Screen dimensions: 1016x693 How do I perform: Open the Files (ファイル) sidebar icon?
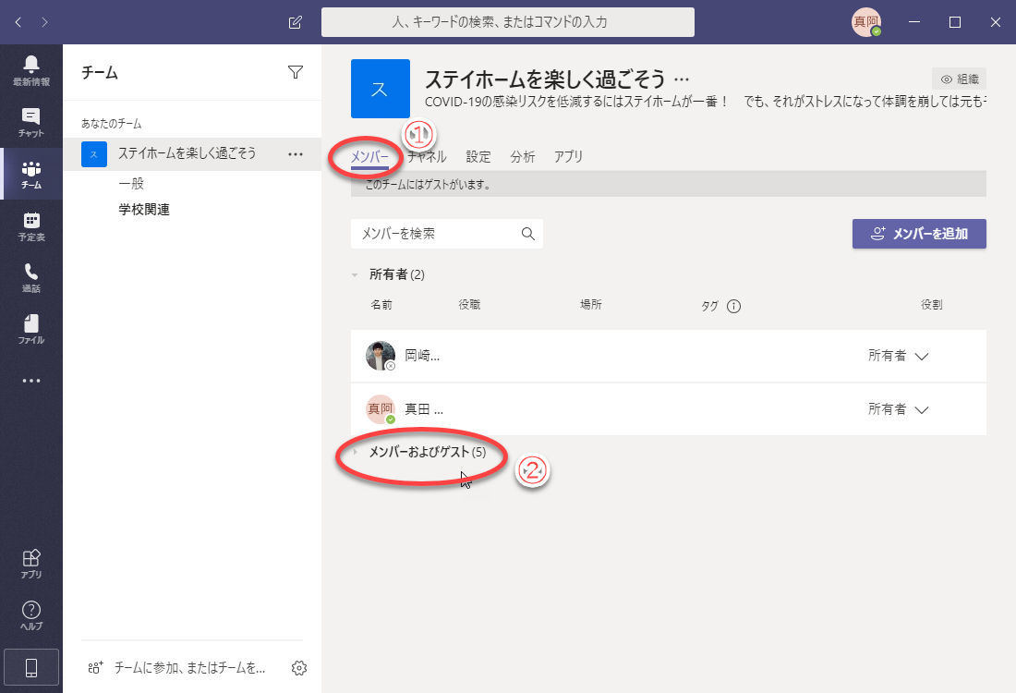pos(31,329)
